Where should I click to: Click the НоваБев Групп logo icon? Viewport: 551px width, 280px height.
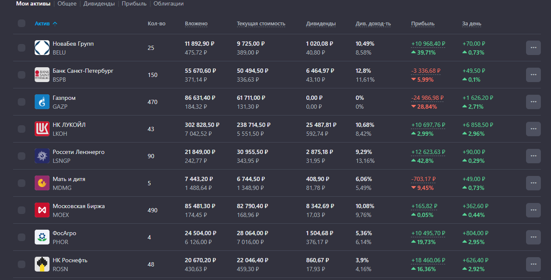pos(42,48)
